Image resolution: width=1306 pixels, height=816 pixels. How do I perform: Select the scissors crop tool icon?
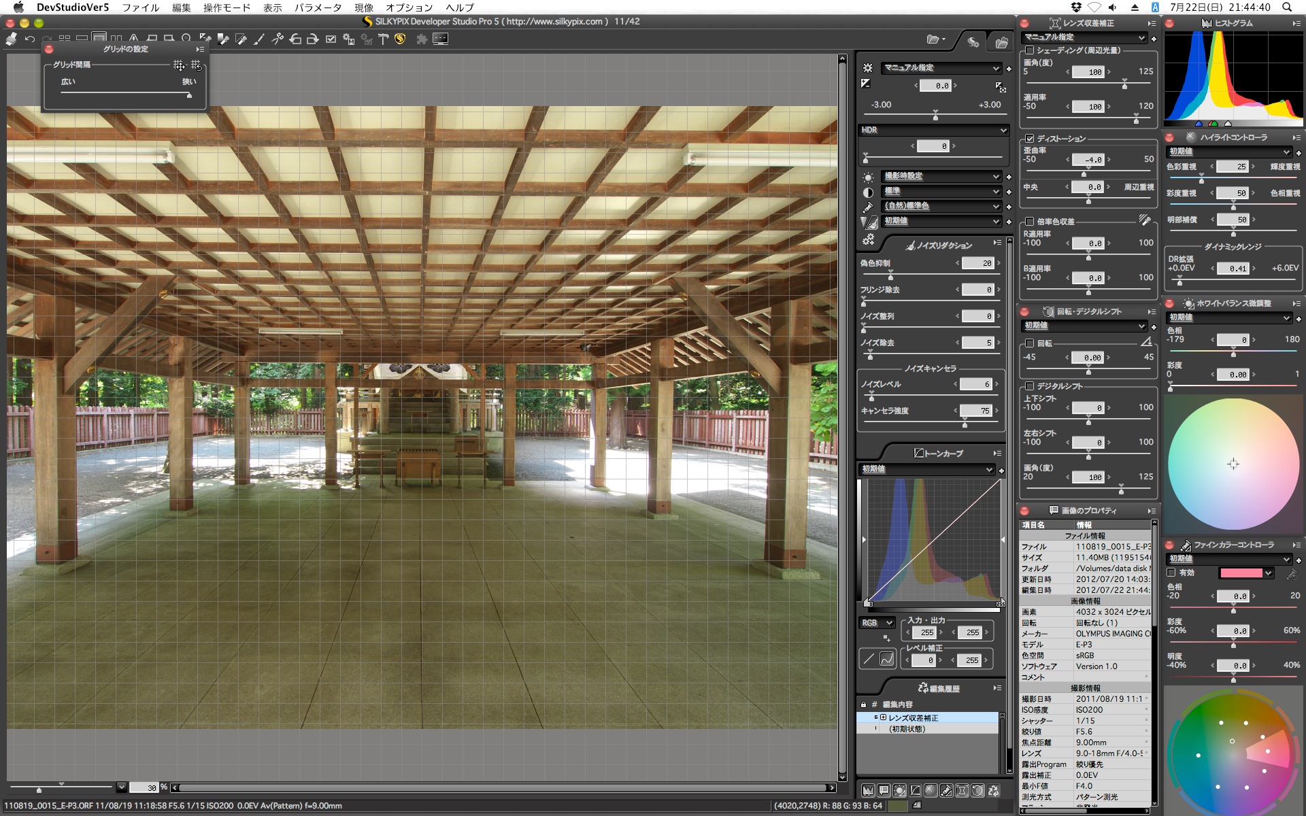click(278, 39)
